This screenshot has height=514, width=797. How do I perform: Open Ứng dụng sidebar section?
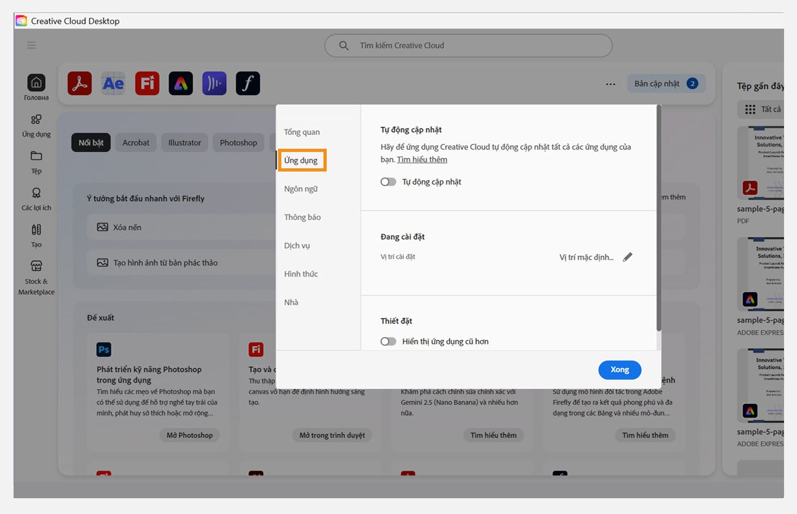(36, 125)
